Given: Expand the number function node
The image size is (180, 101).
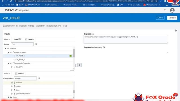Looking at the screenshot, I should pyautogui.click(x=12, y=82).
